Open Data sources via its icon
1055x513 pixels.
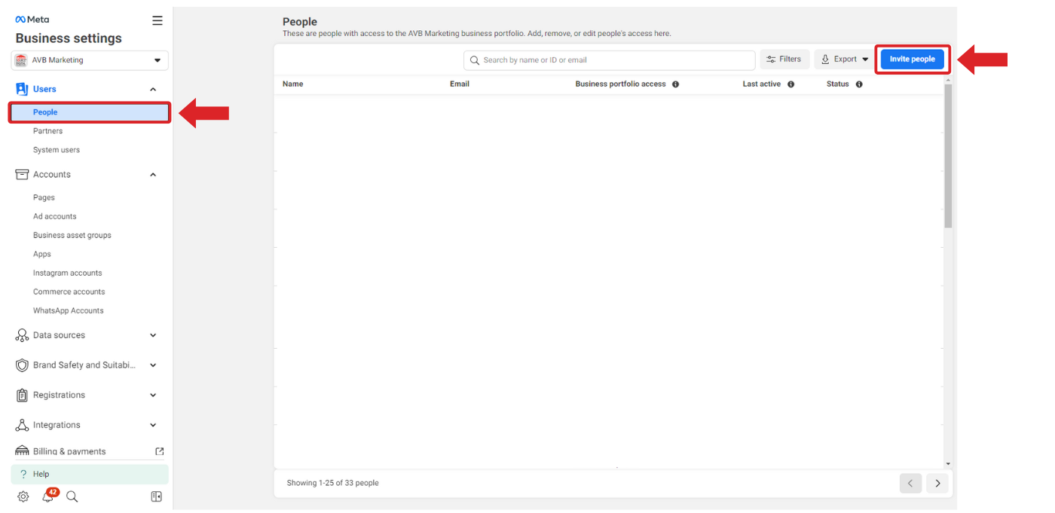tap(22, 334)
